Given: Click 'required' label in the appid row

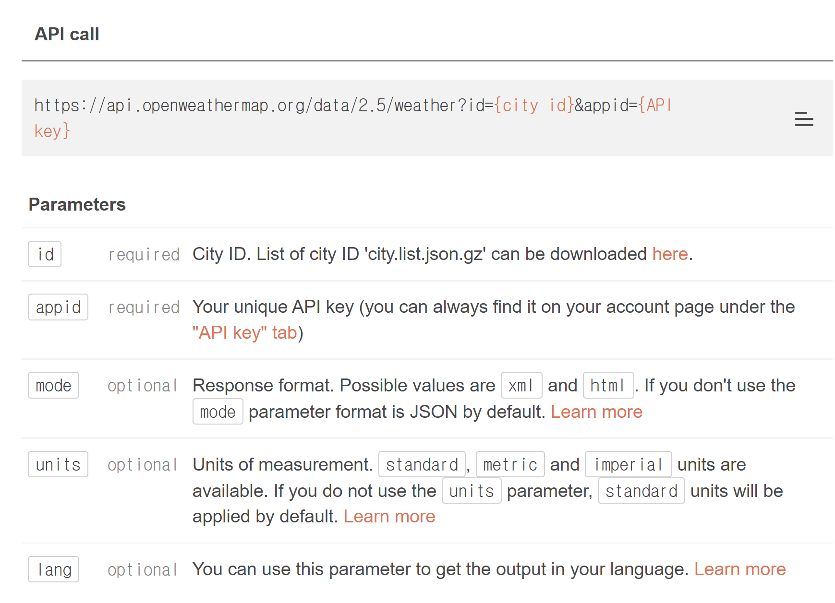Looking at the screenshot, I should [x=144, y=307].
